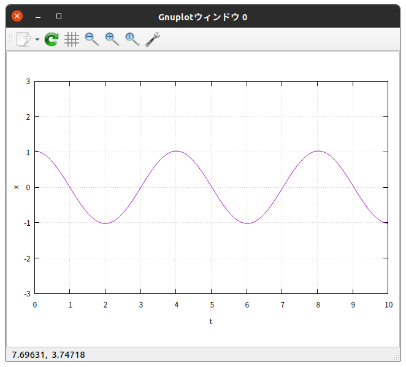
Task: Maximize the Gnuplot window
Action: (59, 16)
